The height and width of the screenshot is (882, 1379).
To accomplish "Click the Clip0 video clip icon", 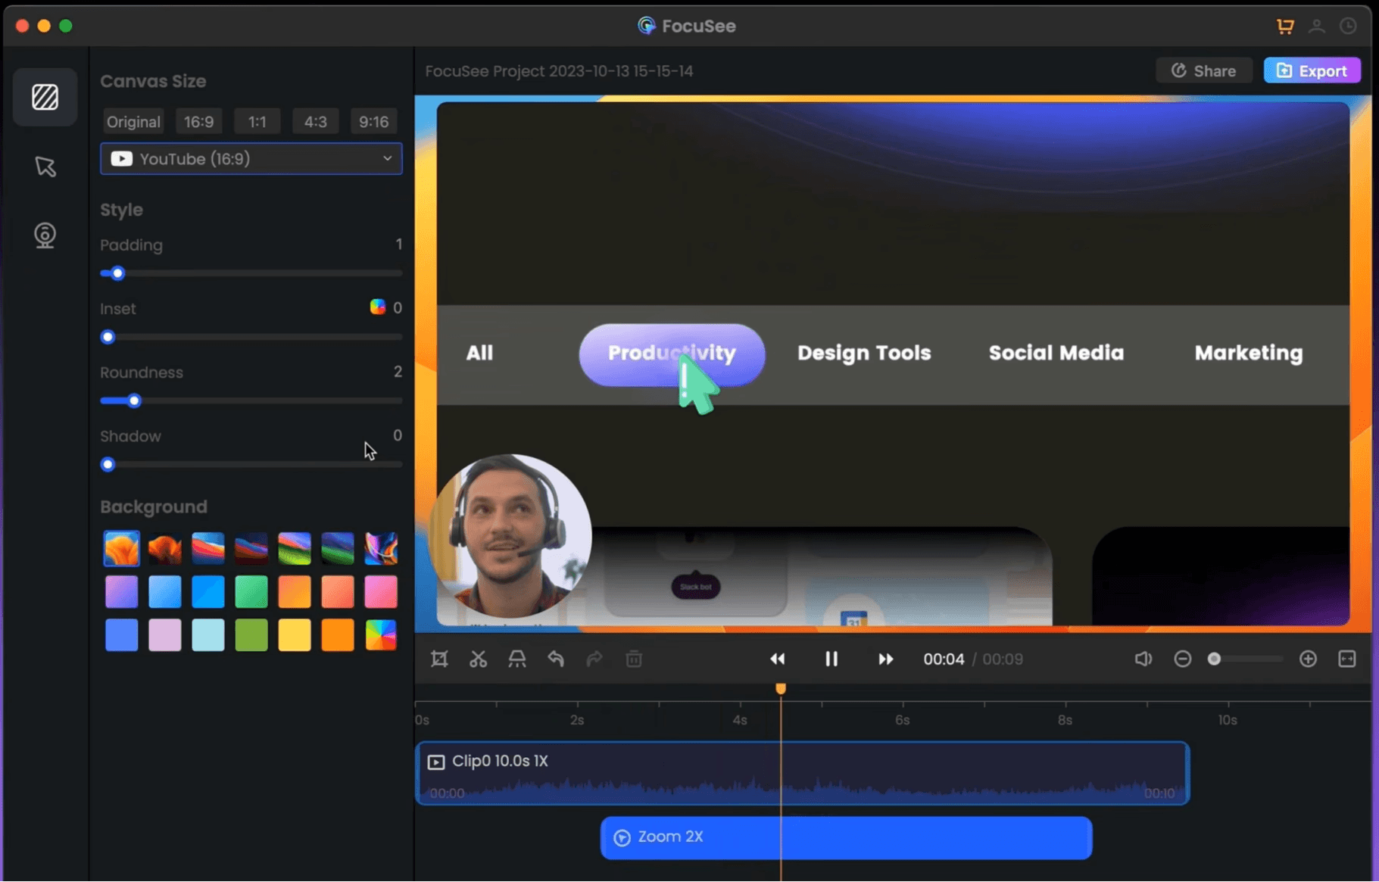I will [x=436, y=762].
